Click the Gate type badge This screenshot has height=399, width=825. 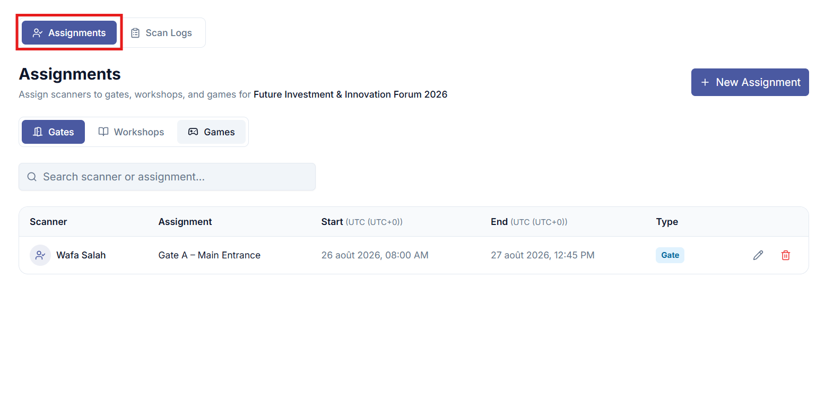click(x=670, y=255)
